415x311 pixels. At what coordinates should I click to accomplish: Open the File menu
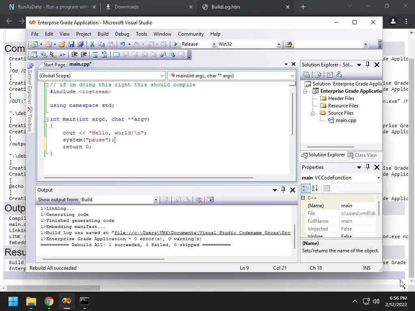click(35, 34)
